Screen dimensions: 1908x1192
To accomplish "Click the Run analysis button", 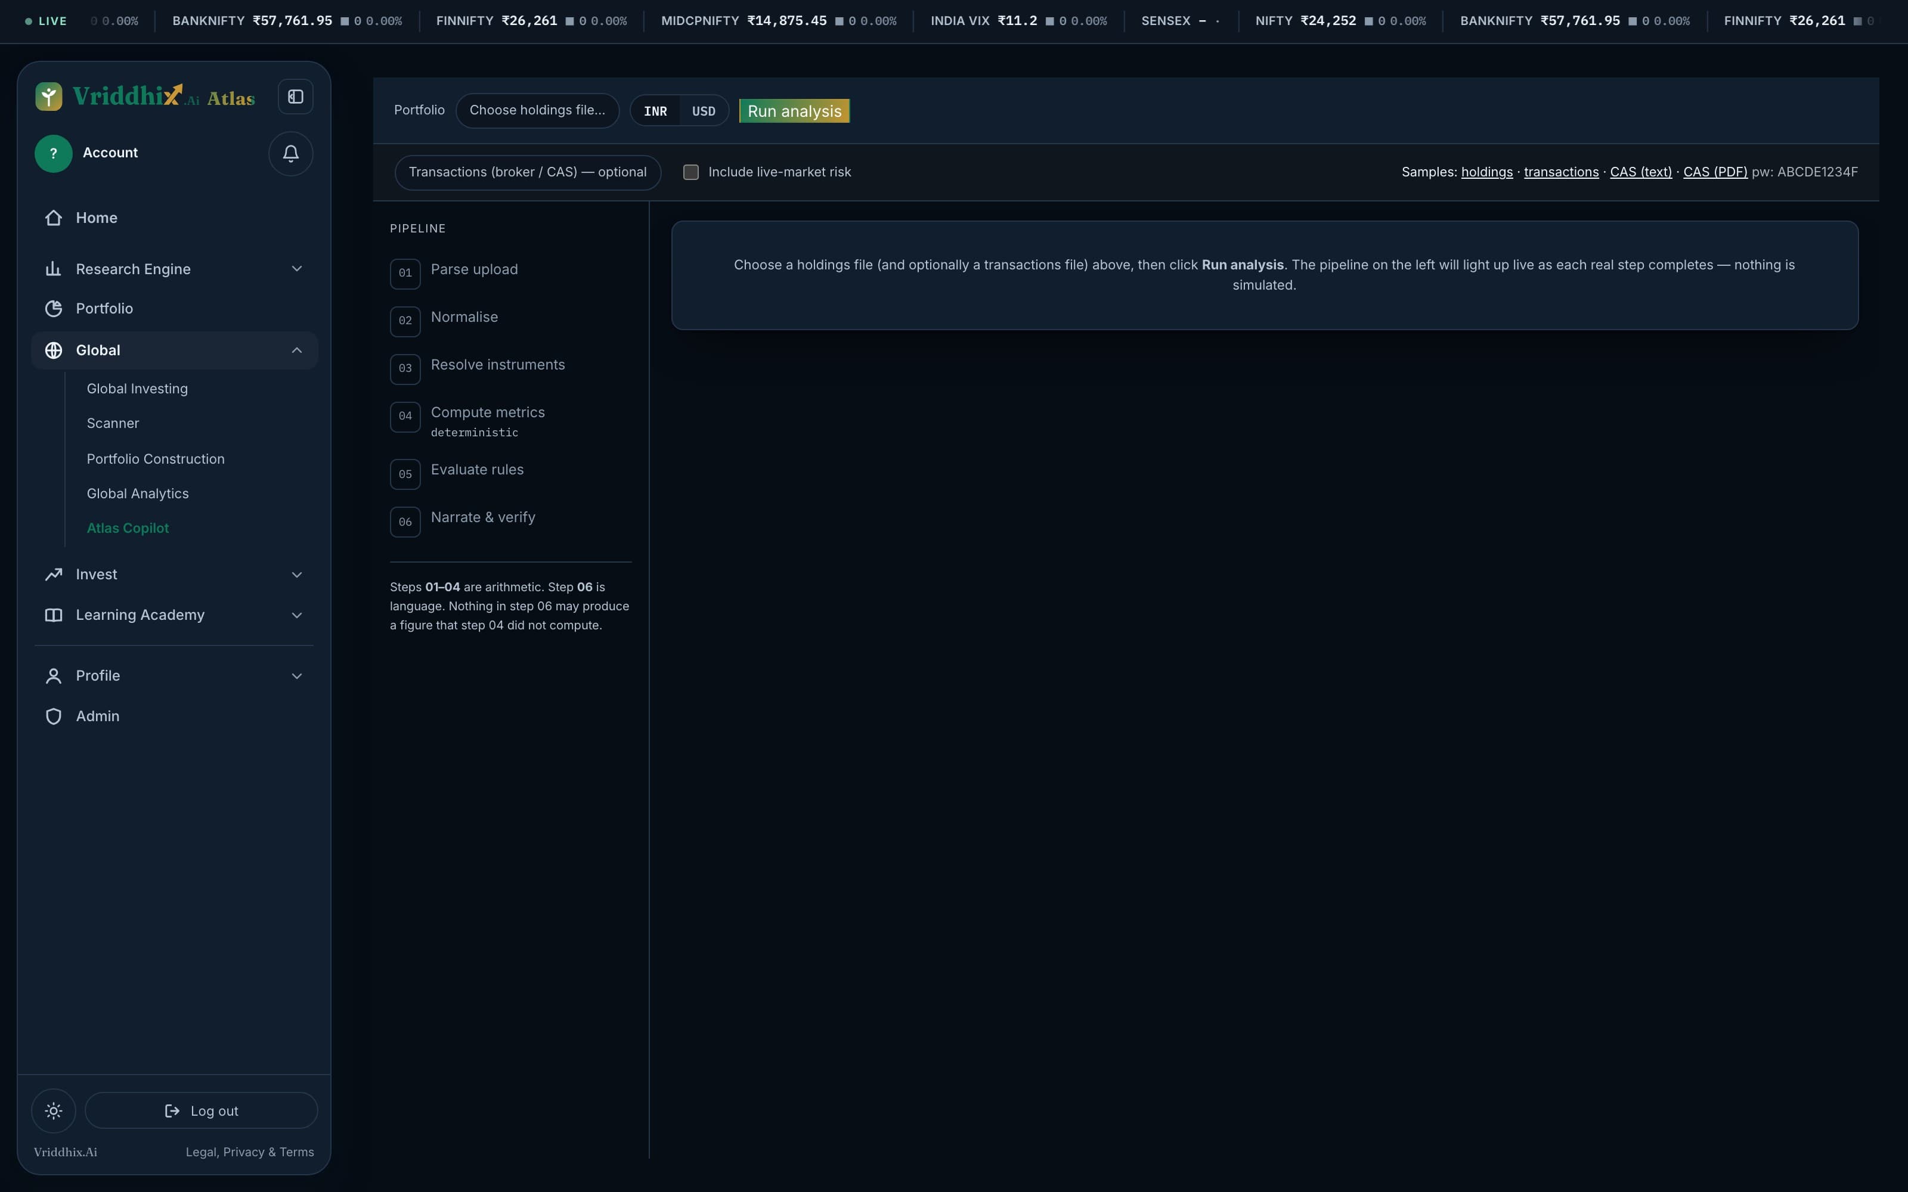I will tap(794, 111).
